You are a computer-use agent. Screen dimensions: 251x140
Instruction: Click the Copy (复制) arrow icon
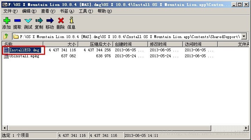point(39,21)
